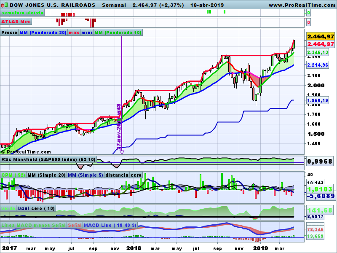The image size is (337, 253).
Task: Click the lazul indicator label
Action: 23,208
